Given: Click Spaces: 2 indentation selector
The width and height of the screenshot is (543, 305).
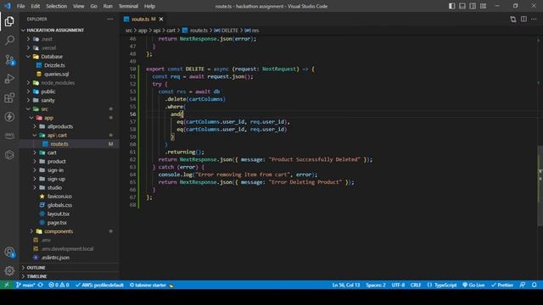Looking at the screenshot, I should pyautogui.click(x=376, y=285).
